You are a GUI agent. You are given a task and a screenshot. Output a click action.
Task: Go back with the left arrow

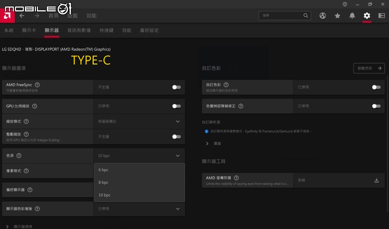(22, 15)
